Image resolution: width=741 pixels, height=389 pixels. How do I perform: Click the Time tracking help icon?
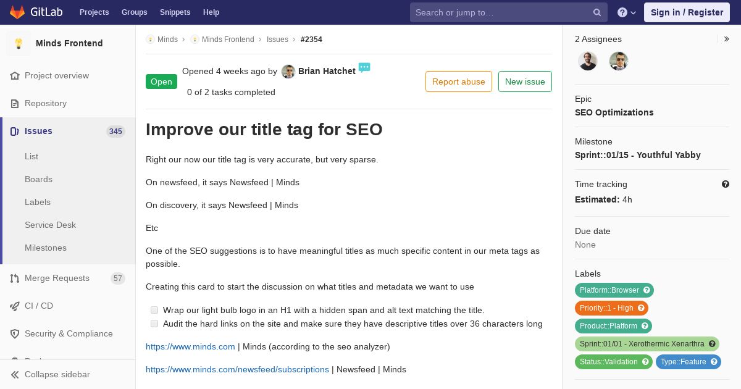[x=726, y=184]
